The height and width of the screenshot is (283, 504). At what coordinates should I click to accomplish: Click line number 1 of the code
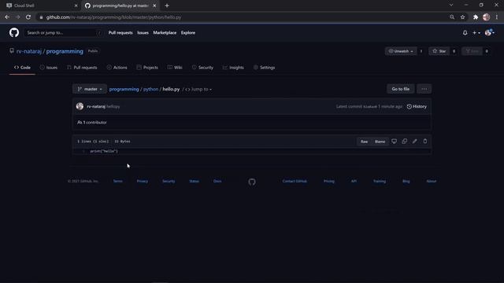(x=83, y=151)
